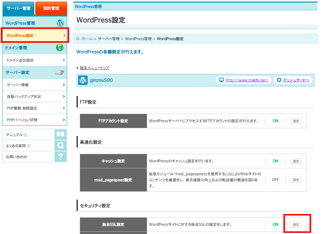322x234 pixels.
Task: Click the circle icon before ホーム breadcrumb
Action: pyautogui.click(x=78, y=39)
